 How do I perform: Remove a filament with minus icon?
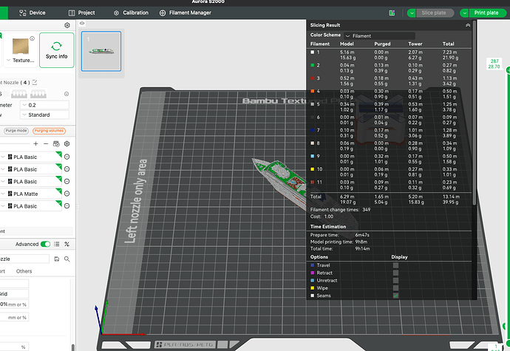[x=46, y=144]
